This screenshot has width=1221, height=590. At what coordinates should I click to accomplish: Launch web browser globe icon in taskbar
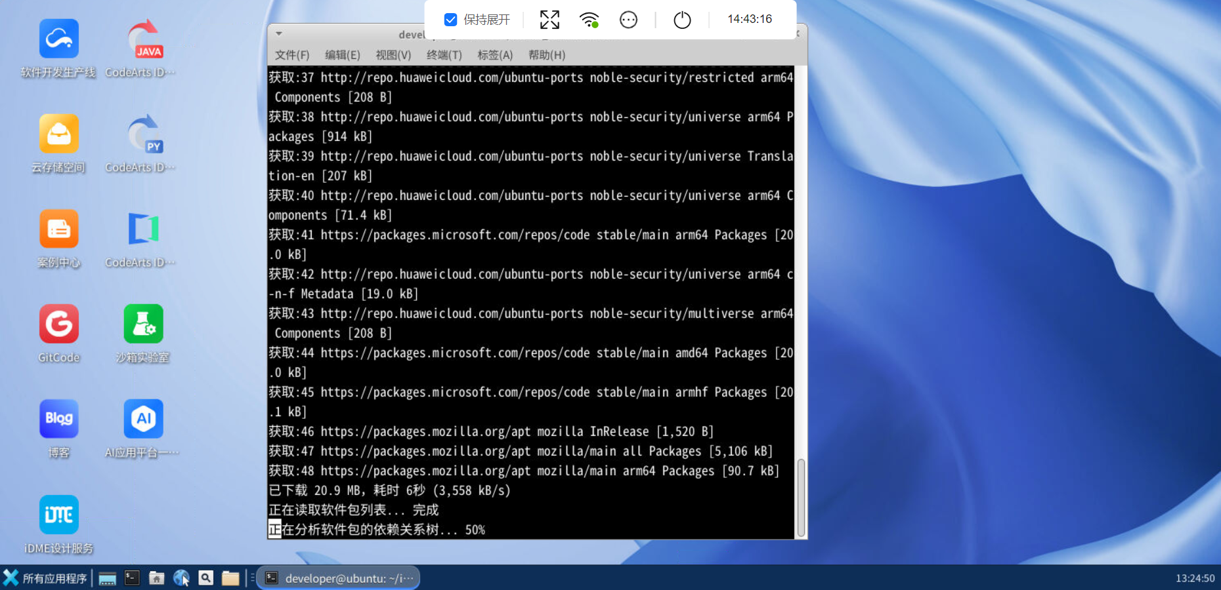point(181,578)
